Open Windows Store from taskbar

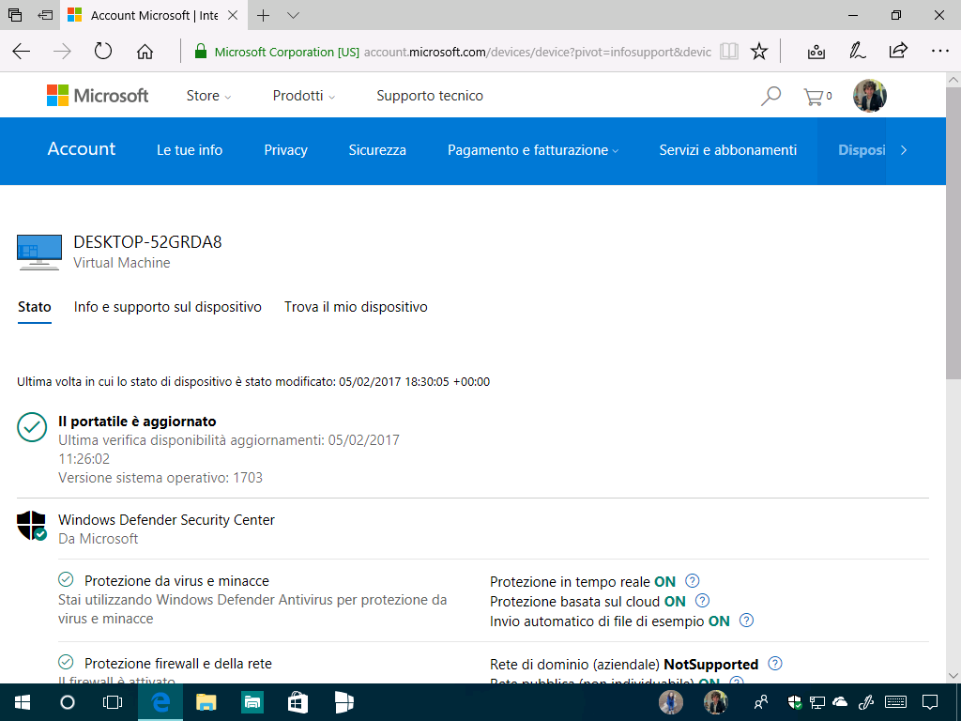pyautogui.click(x=297, y=702)
